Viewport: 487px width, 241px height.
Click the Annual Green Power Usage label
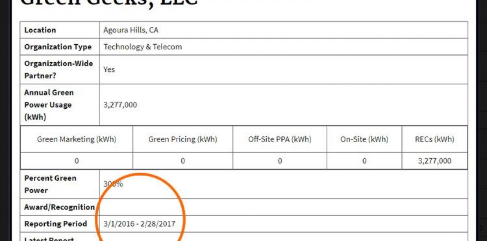click(49, 105)
